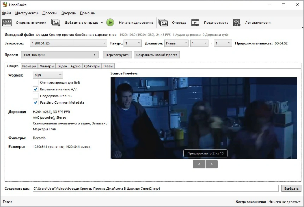304x207 pixels.
Task: Open the Fast 1080p30 preset selector
Action: coord(59,55)
